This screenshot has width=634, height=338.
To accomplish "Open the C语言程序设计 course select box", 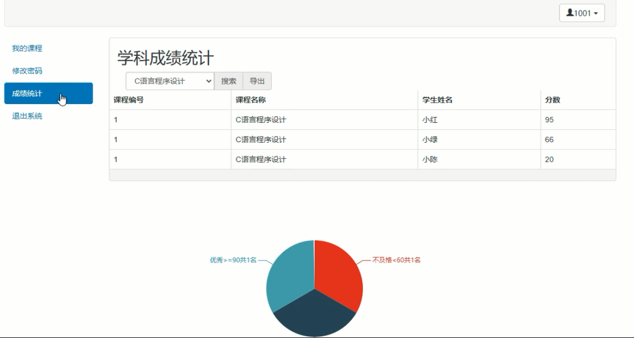I will (x=170, y=81).
